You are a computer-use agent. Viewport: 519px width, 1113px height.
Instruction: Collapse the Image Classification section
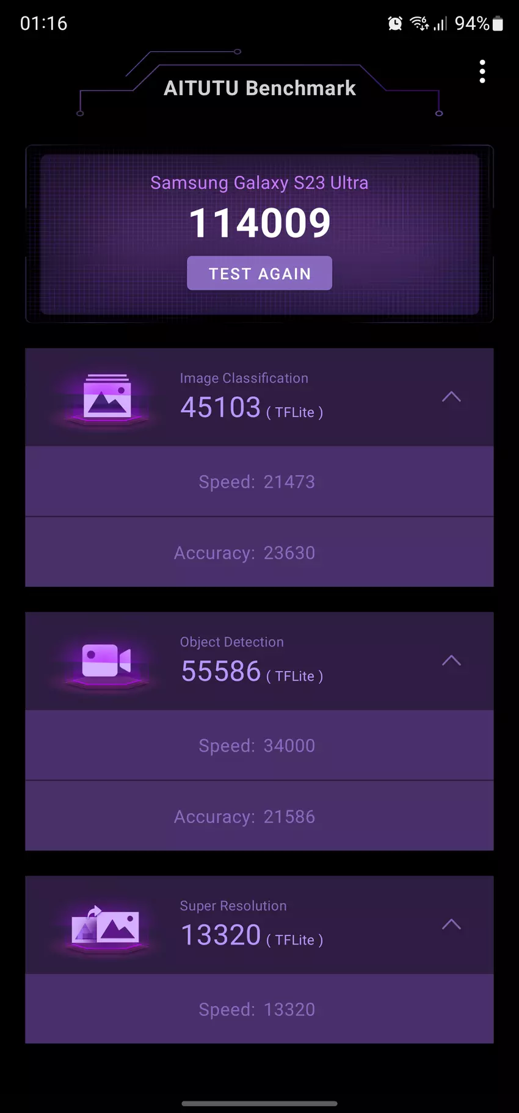pyautogui.click(x=451, y=397)
